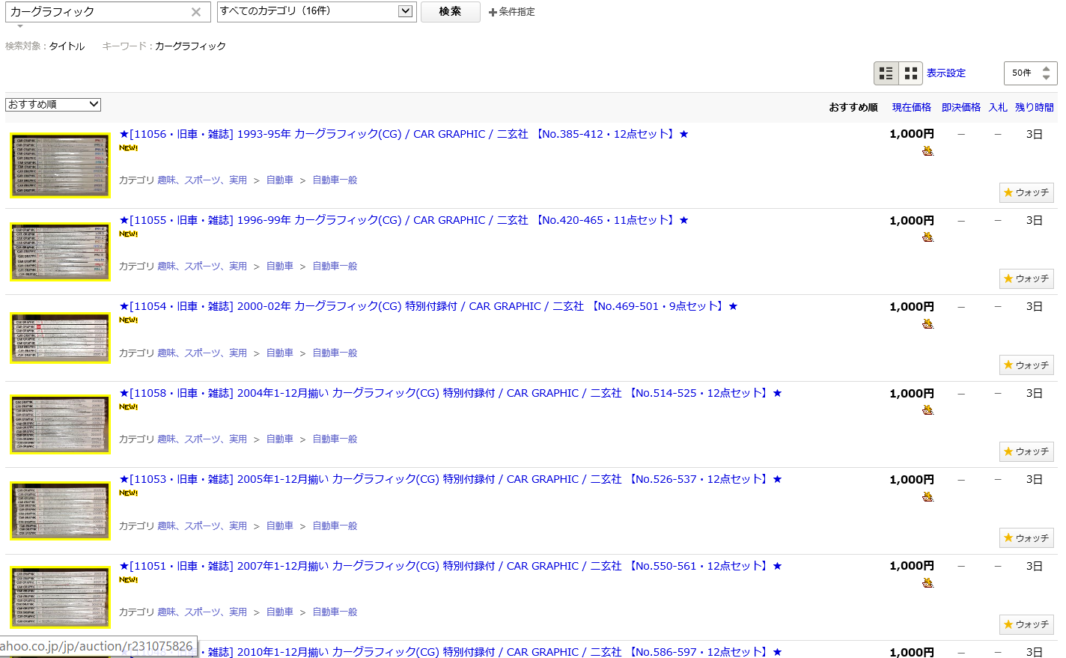Open thumbnail of the No.526-537 listing
The image size is (1066, 658).
(x=60, y=511)
